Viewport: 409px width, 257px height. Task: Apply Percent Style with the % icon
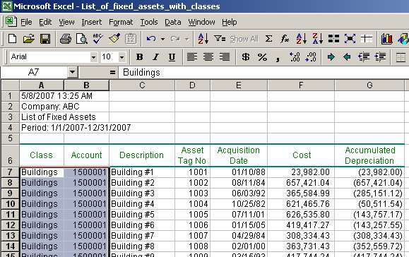(262, 56)
